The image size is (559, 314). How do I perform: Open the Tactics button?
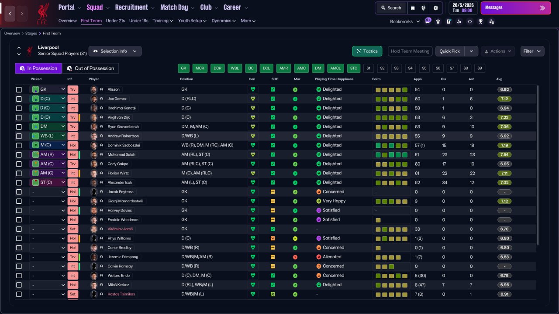click(x=367, y=51)
